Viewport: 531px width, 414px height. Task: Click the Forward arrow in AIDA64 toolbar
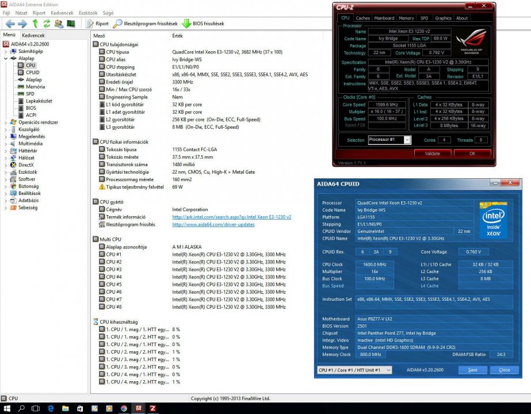(x=22, y=24)
